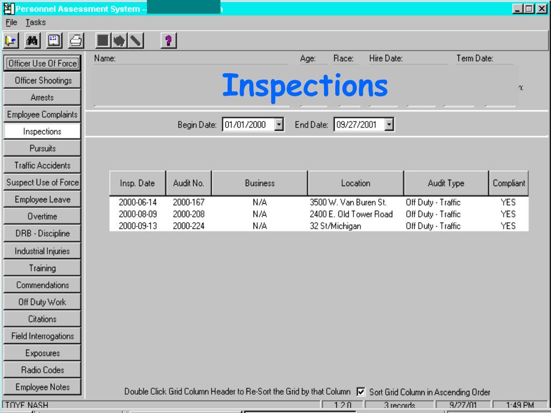
Task: Open Employee Notes section
Action: (42, 387)
